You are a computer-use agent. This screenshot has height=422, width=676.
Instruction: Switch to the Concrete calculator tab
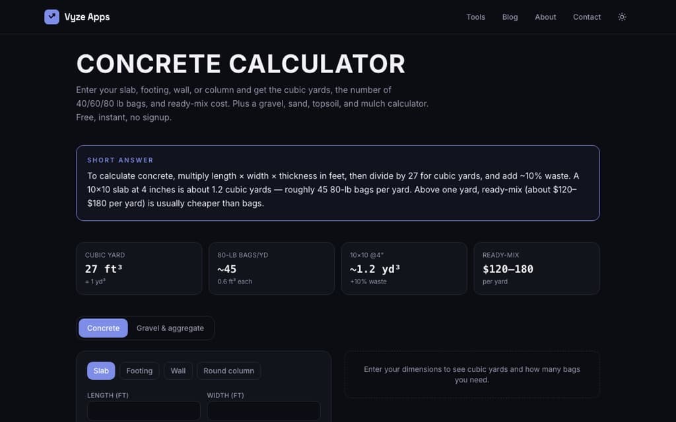click(x=103, y=328)
